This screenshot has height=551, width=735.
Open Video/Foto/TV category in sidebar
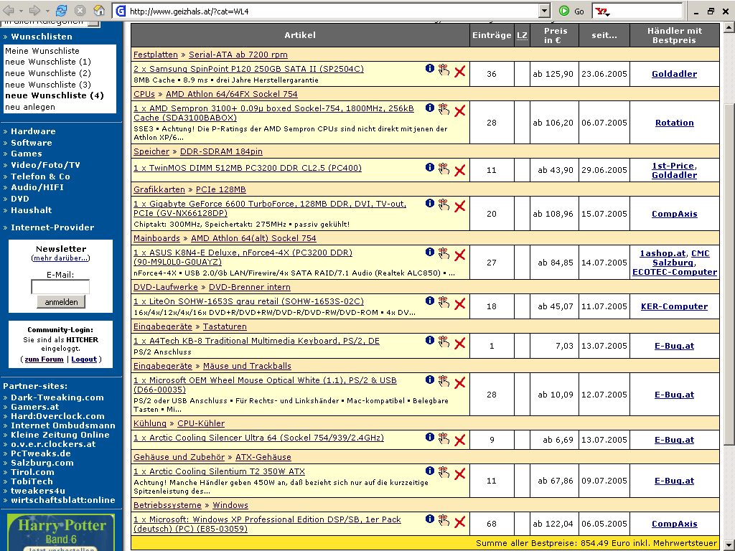pos(45,165)
